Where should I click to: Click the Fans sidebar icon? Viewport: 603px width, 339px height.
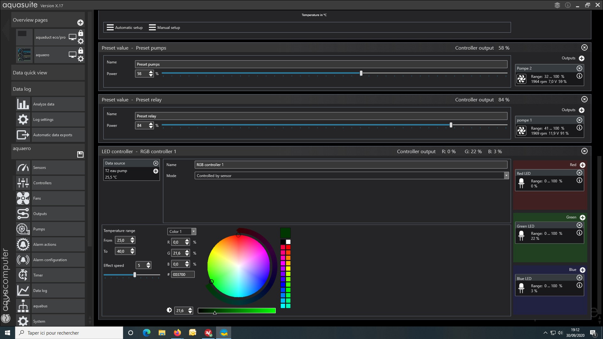23,198
